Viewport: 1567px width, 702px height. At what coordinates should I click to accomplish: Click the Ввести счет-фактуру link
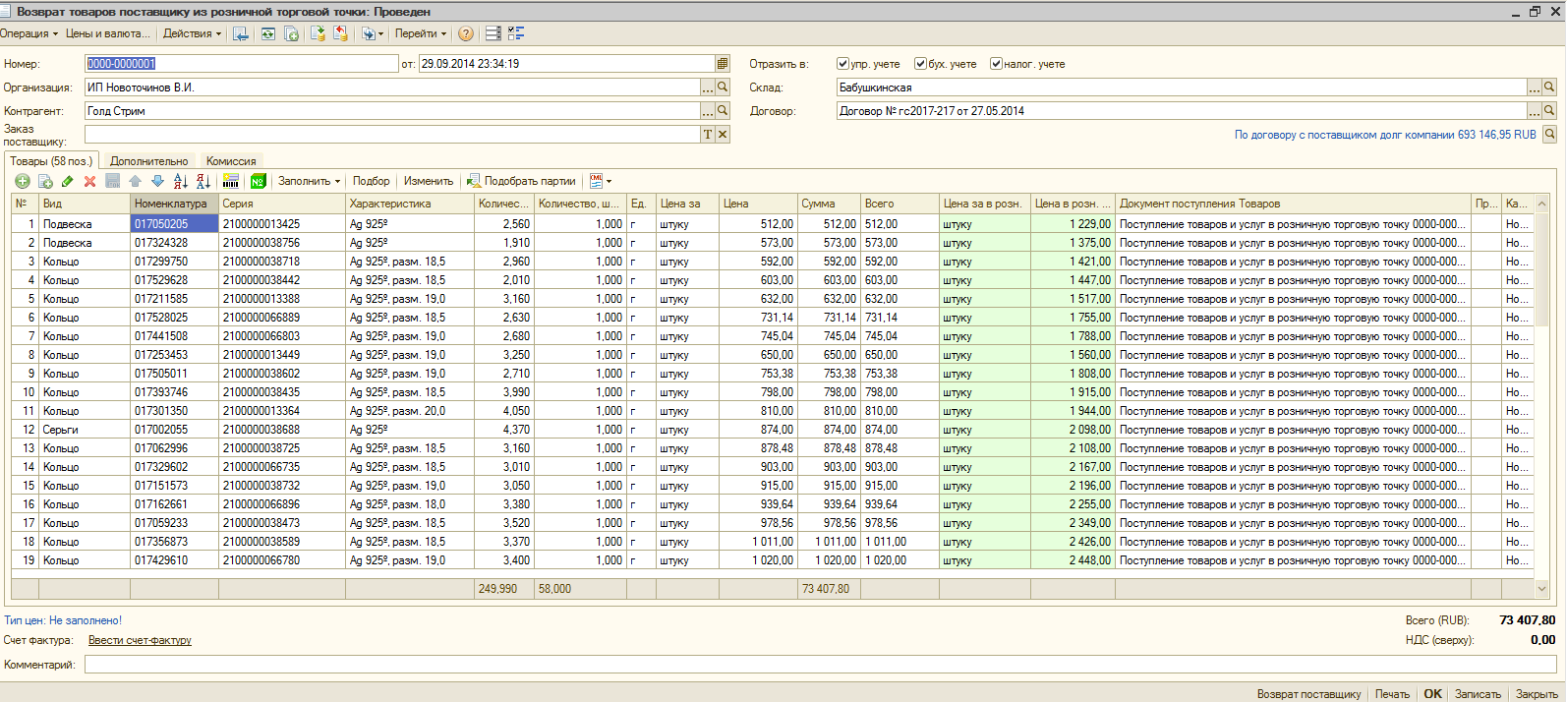(x=140, y=640)
